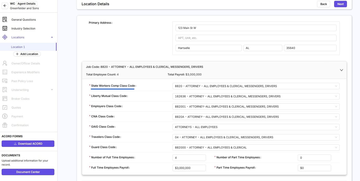
Task: Click the Payment dollar icon
Action: pyautogui.click(x=5, y=116)
